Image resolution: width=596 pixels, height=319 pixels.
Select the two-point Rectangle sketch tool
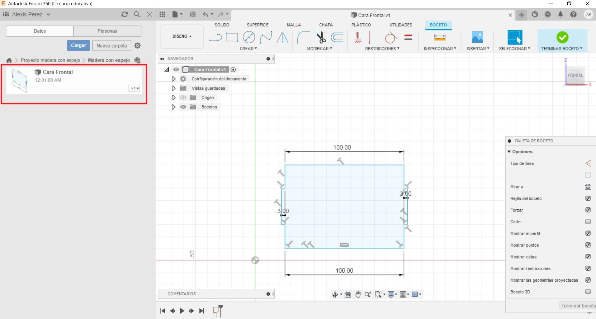[232, 37]
